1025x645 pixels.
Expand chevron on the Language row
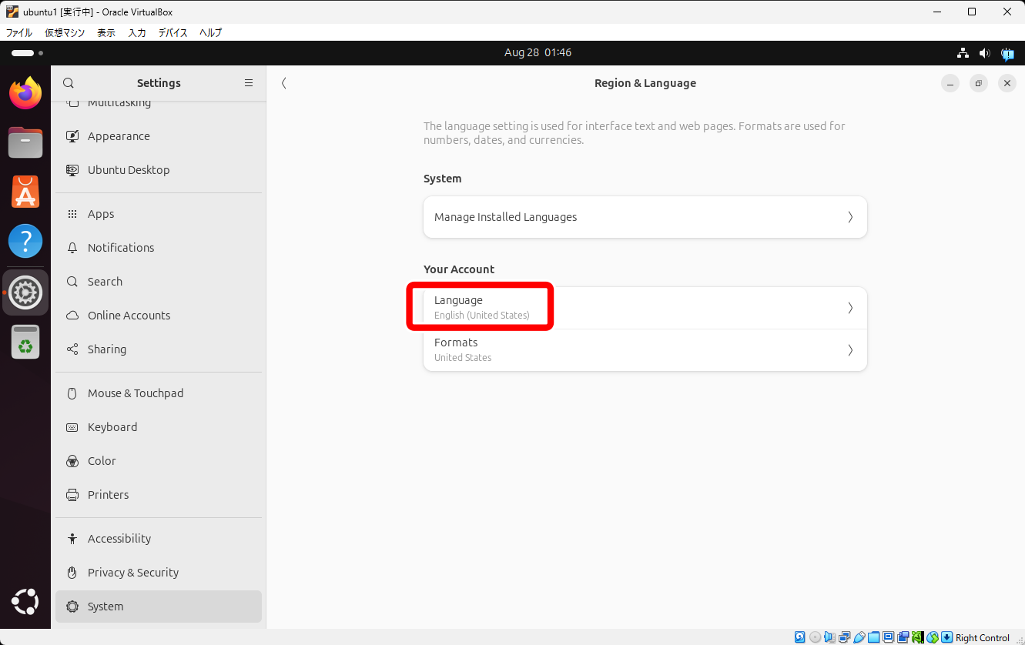tap(850, 308)
